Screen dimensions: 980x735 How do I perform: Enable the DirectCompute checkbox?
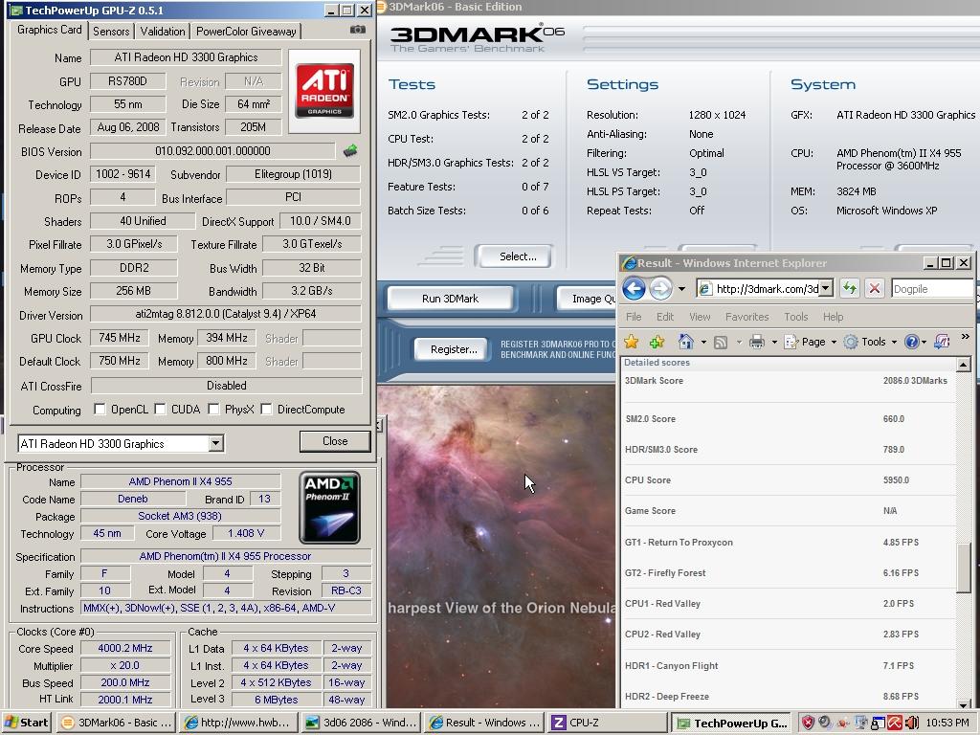pos(266,409)
